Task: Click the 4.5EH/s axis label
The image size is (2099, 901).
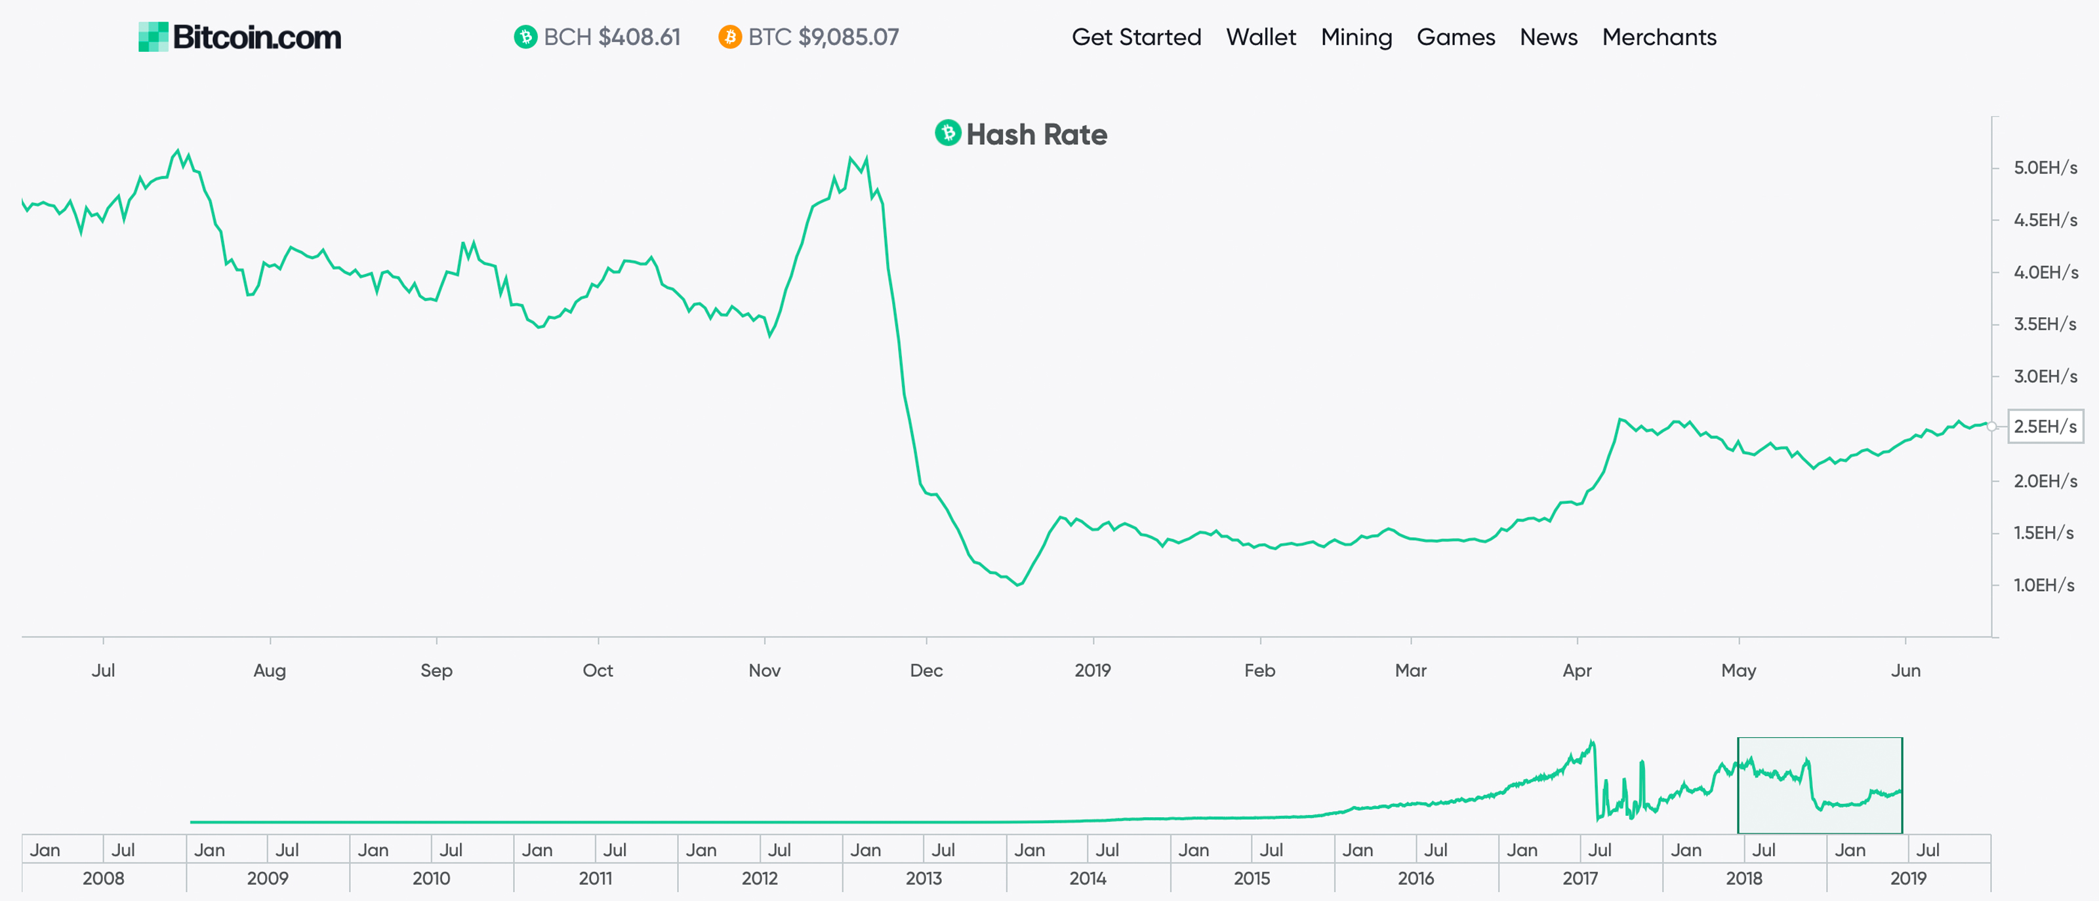Action: 2045,220
